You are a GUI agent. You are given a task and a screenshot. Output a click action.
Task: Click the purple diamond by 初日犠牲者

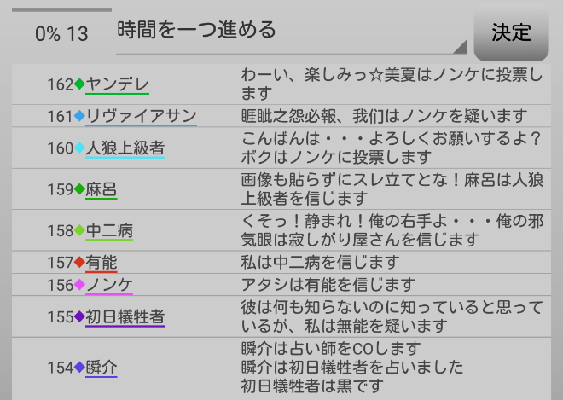(x=79, y=317)
